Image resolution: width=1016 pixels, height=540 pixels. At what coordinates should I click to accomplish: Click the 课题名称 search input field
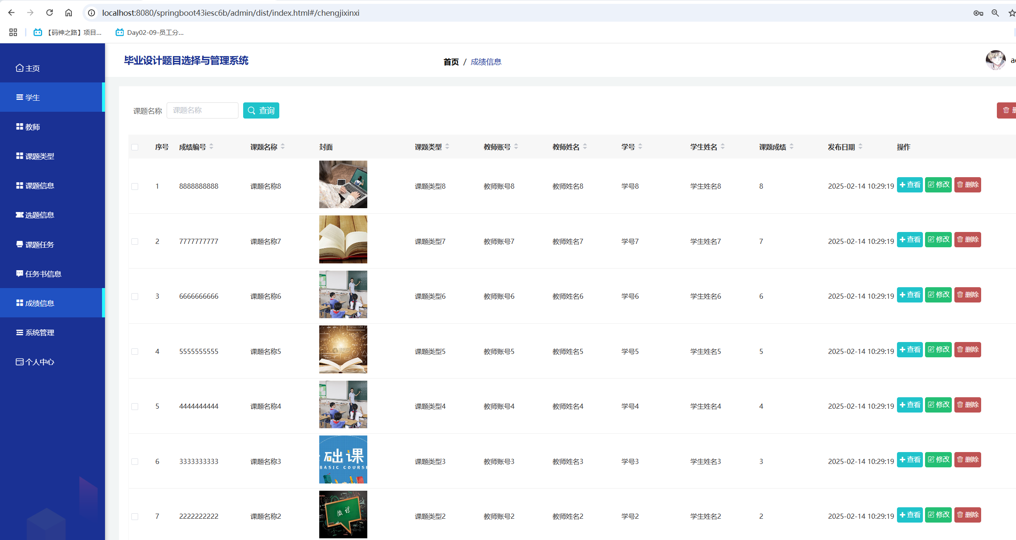tap(202, 110)
